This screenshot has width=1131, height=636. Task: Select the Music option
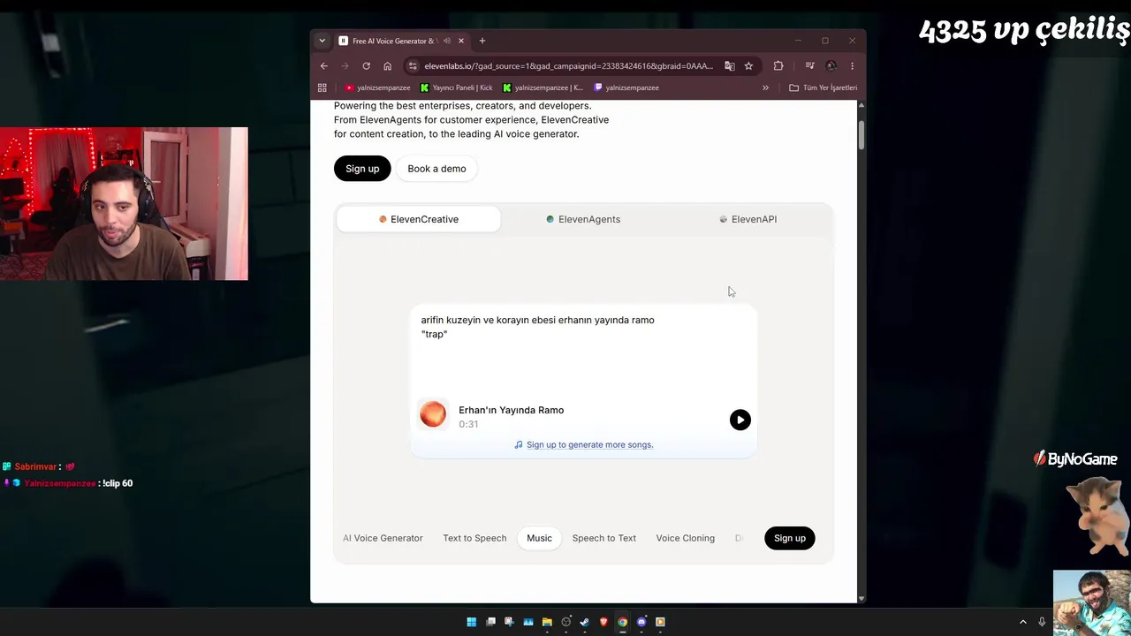(539, 538)
